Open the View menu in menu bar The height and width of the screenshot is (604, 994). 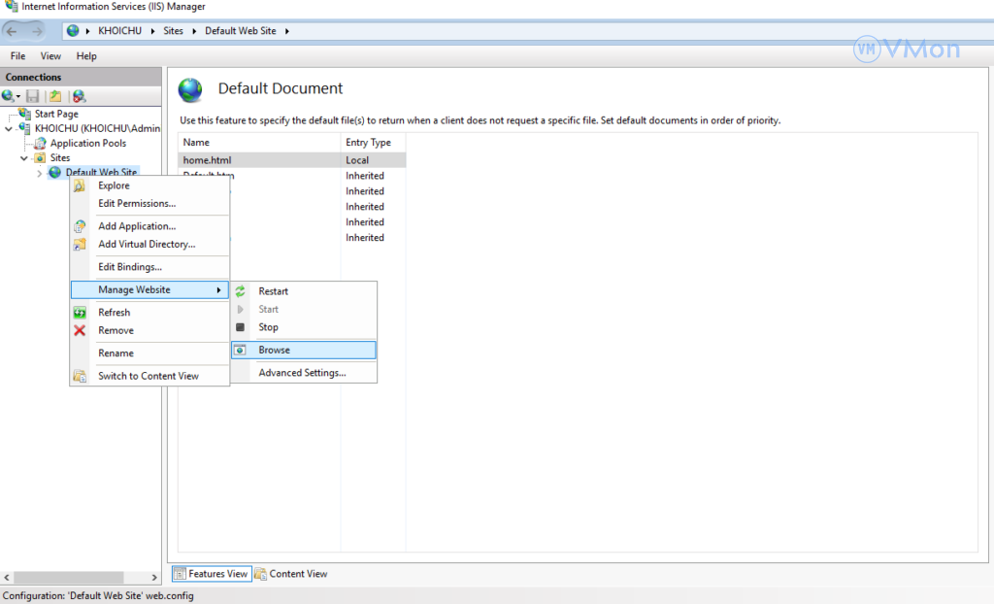pos(50,56)
